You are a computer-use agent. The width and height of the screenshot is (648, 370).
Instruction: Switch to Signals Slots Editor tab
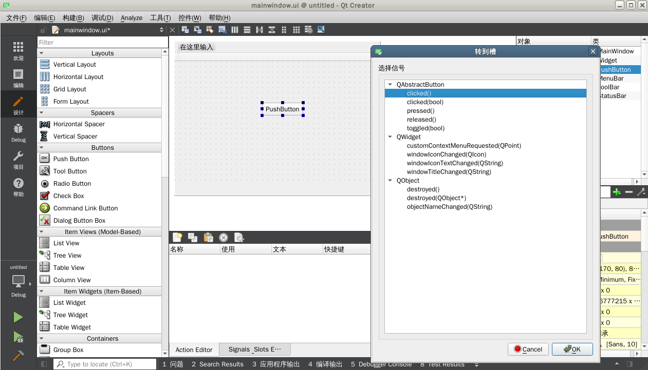(x=255, y=349)
